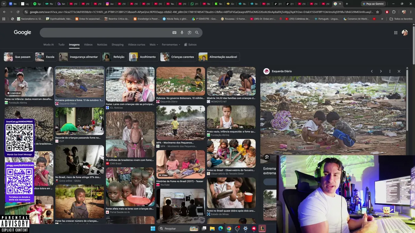Filter by the Crianças carentes chip
Screen dimensions: 415x233
tap(178, 57)
